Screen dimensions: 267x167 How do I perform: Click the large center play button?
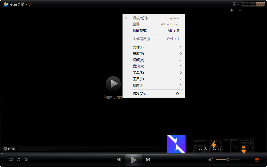113,83
